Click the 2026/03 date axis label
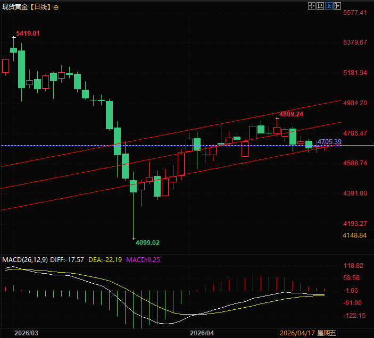This screenshot has height=338, width=374. (x=26, y=333)
